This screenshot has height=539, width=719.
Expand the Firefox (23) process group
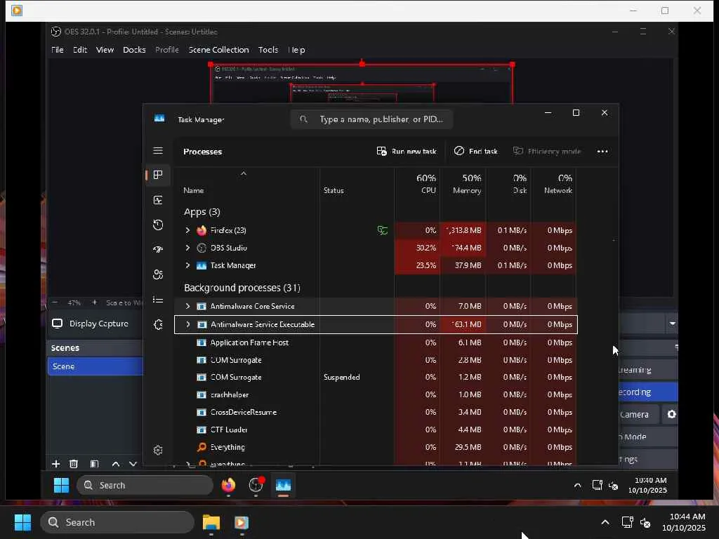click(187, 230)
